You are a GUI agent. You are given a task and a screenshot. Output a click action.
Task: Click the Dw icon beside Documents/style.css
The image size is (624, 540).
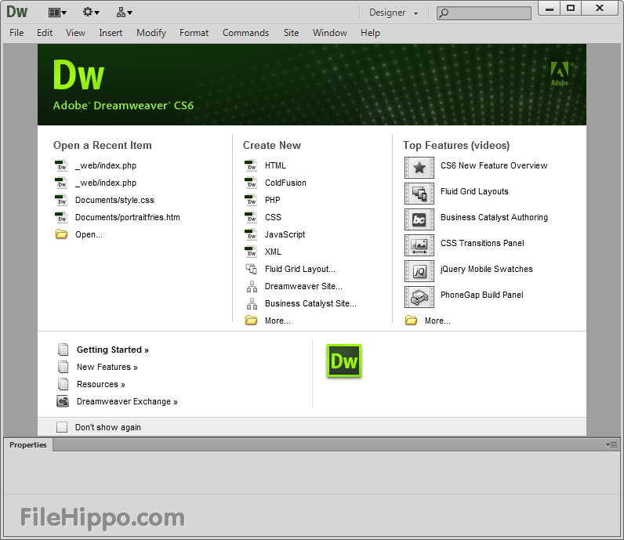pos(61,200)
